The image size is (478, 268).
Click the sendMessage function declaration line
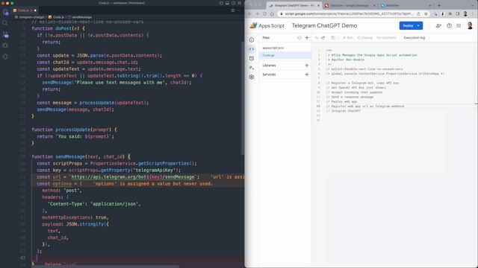pos(81,157)
